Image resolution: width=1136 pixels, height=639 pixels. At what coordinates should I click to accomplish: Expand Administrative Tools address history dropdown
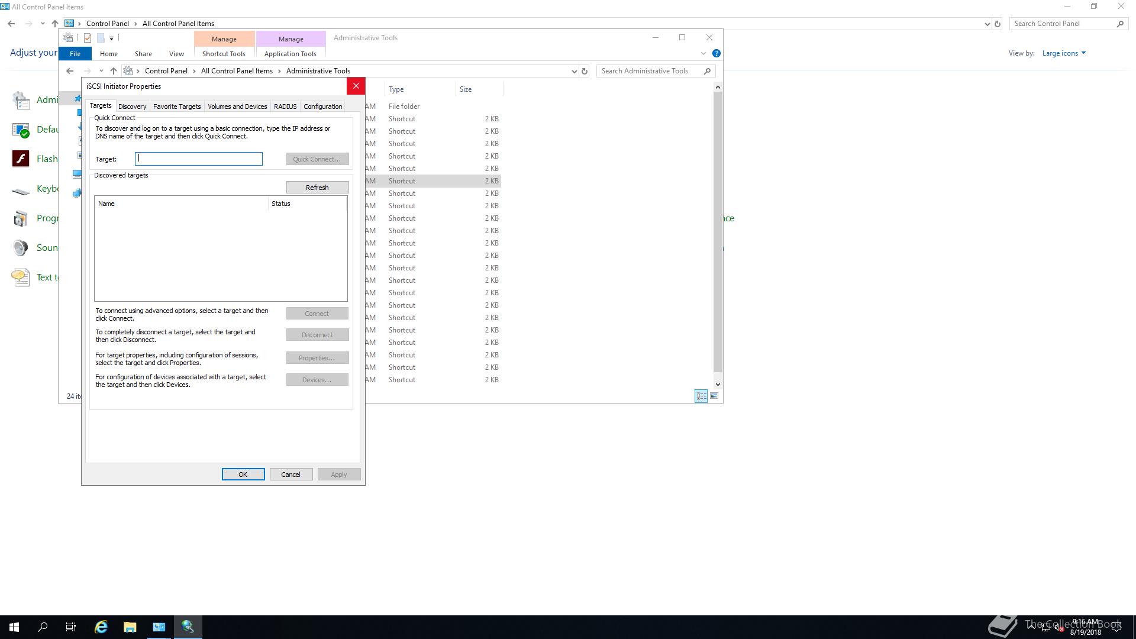[x=574, y=71]
